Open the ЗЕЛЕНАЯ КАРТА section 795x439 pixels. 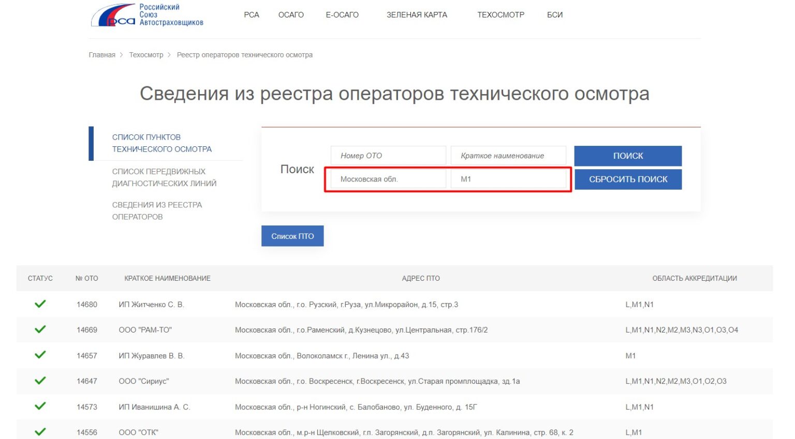pyautogui.click(x=417, y=15)
